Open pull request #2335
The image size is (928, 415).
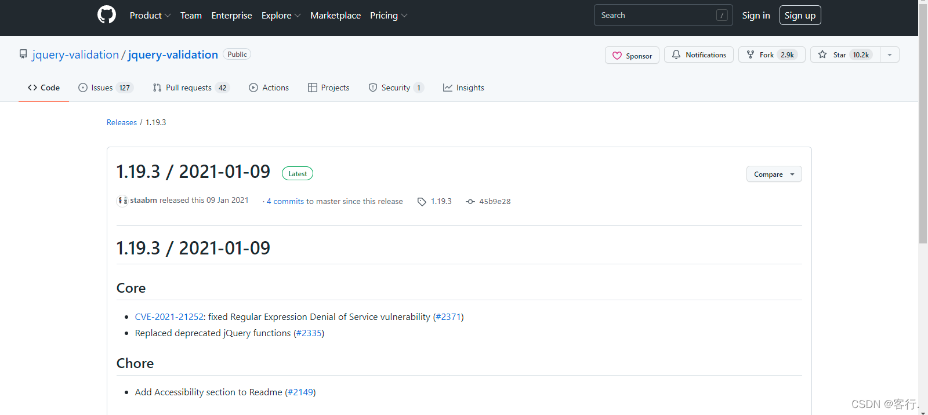(x=309, y=333)
